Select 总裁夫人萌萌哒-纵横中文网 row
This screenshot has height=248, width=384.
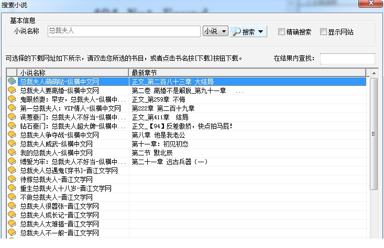click(60, 82)
